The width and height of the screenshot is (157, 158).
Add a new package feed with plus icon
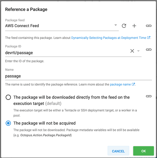click(x=134, y=26)
